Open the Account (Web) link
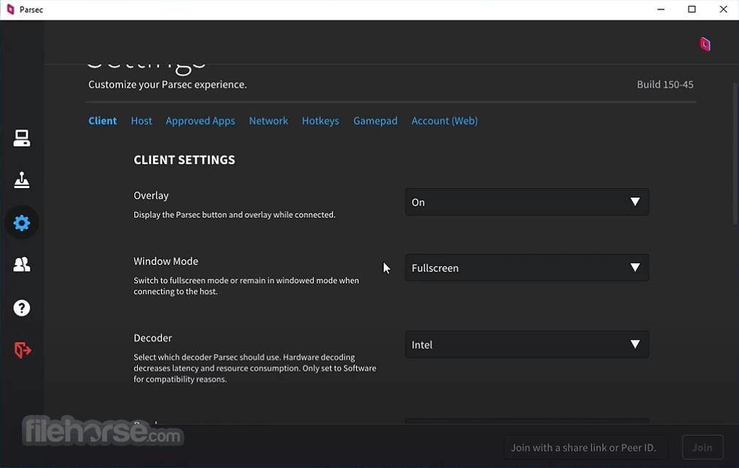Image resolution: width=739 pixels, height=468 pixels. (x=444, y=121)
